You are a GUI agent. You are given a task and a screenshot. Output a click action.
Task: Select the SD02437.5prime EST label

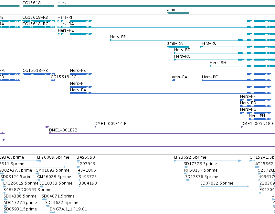(x=16, y=170)
